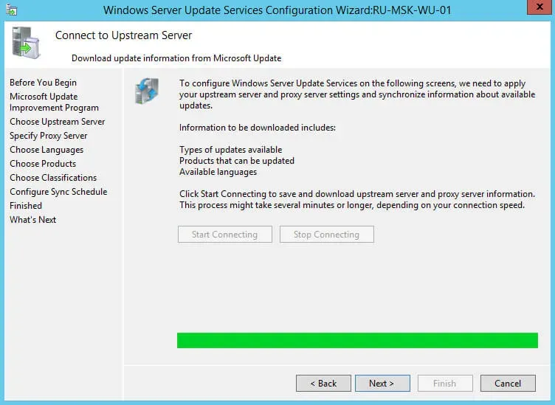Cancel the configuration wizard
Image resolution: width=555 pixels, height=405 pixels.
coord(508,384)
